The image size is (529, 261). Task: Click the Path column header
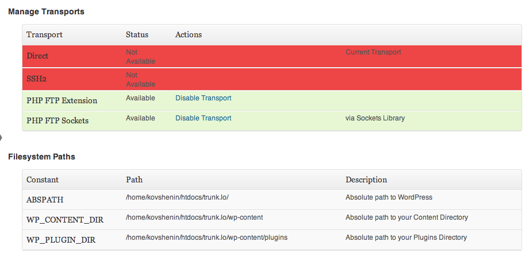click(x=135, y=180)
